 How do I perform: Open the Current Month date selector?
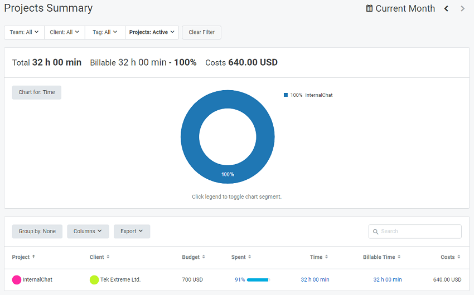coord(400,8)
